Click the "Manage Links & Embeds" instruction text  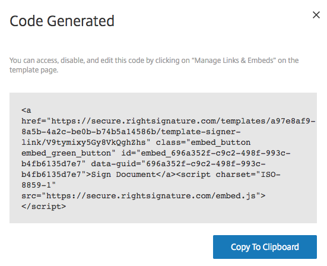234,61
